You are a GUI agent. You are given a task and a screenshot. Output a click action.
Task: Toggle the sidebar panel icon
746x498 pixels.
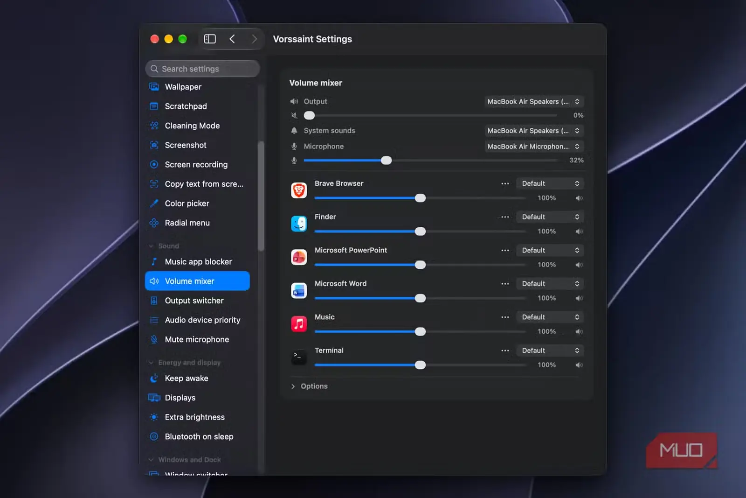coord(210,39)
